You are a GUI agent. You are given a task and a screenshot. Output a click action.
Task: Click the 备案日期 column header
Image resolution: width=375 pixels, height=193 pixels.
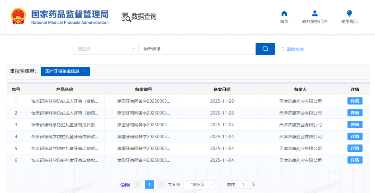tap(222, 90)
